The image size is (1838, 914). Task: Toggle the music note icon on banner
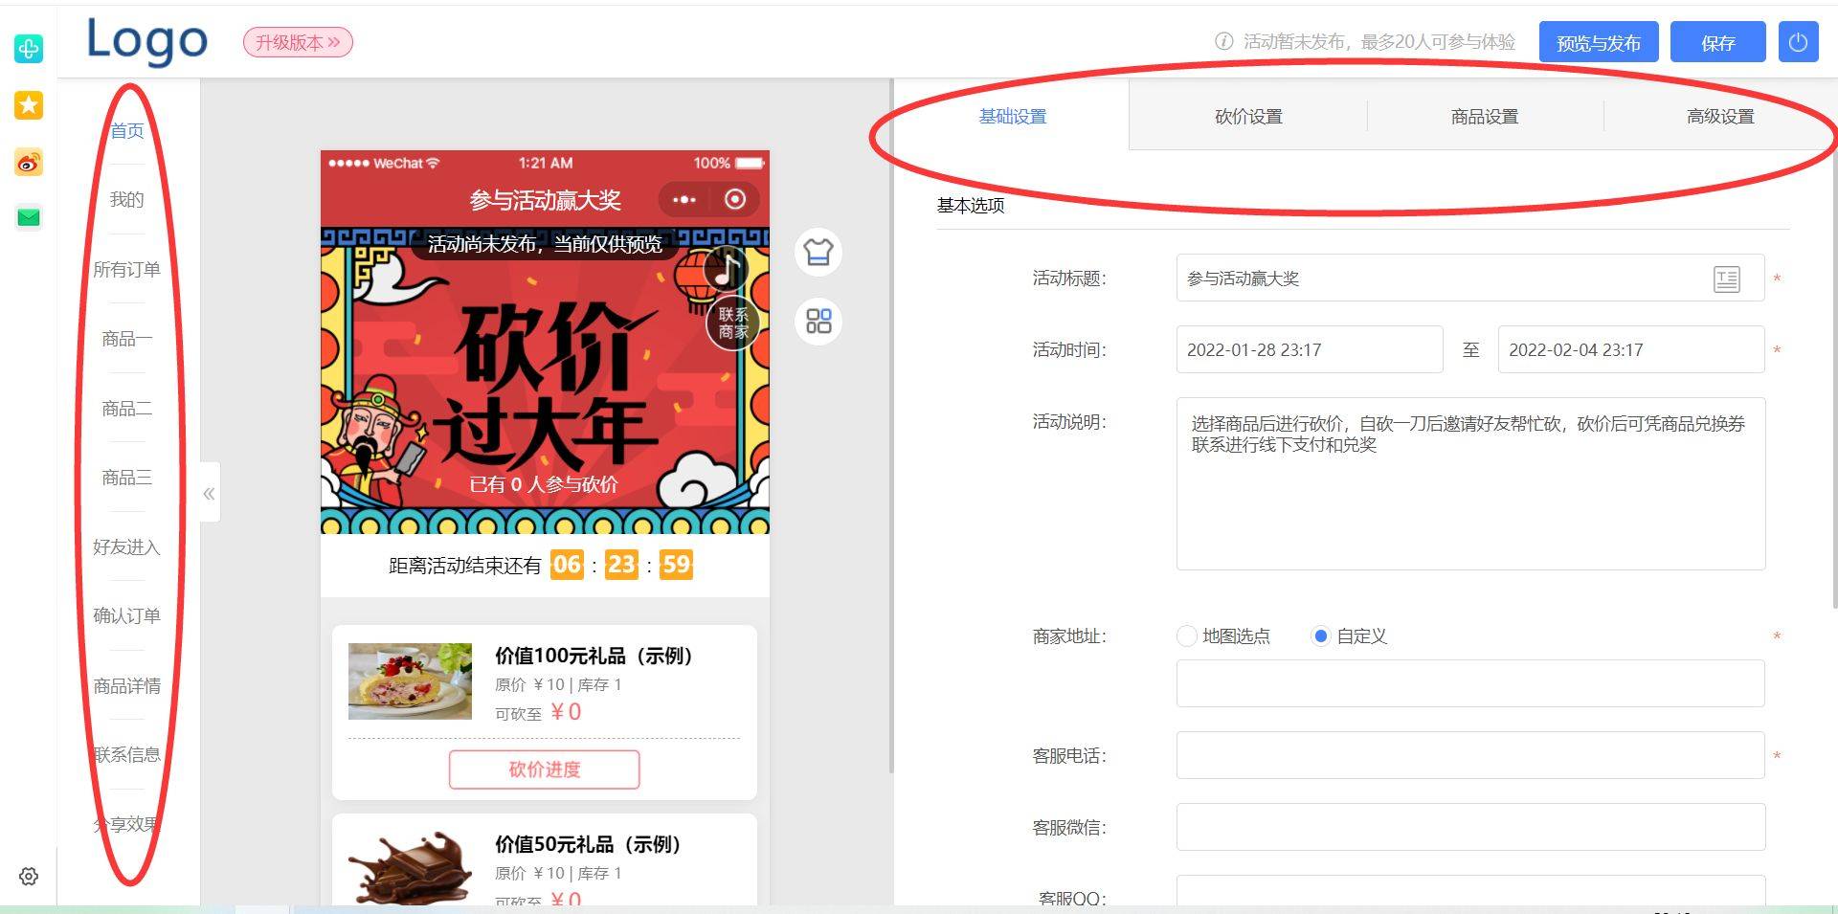coord(727,270)
